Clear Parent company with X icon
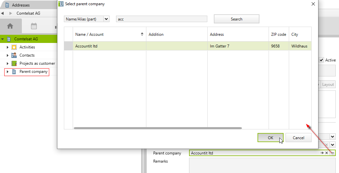 click(x=326, y=153)
